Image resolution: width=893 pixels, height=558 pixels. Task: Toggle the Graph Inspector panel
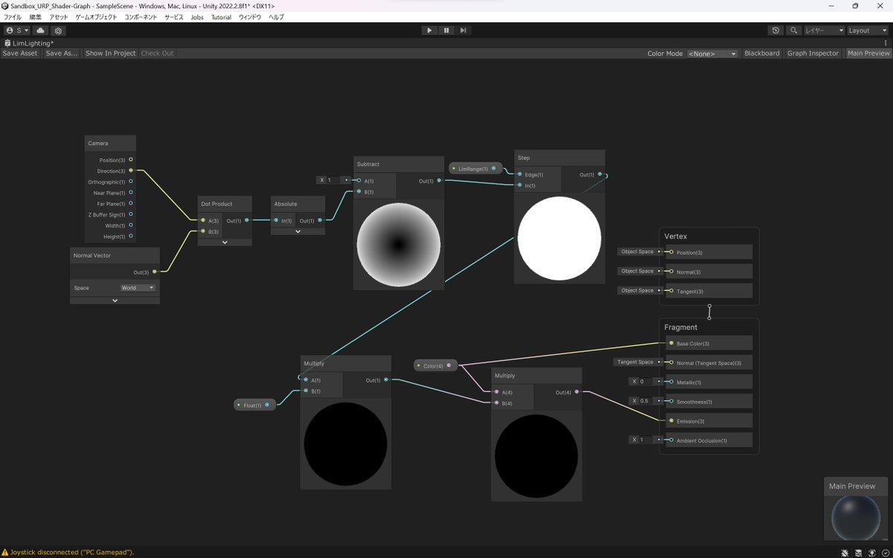coord(813,53)
